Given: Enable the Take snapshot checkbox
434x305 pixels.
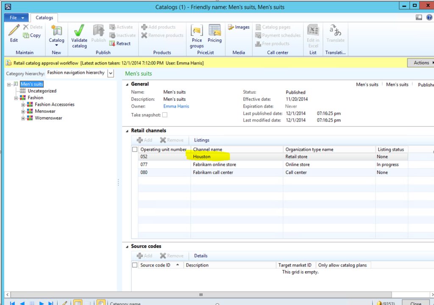Looking at the screenshot, I should (165, 115).
